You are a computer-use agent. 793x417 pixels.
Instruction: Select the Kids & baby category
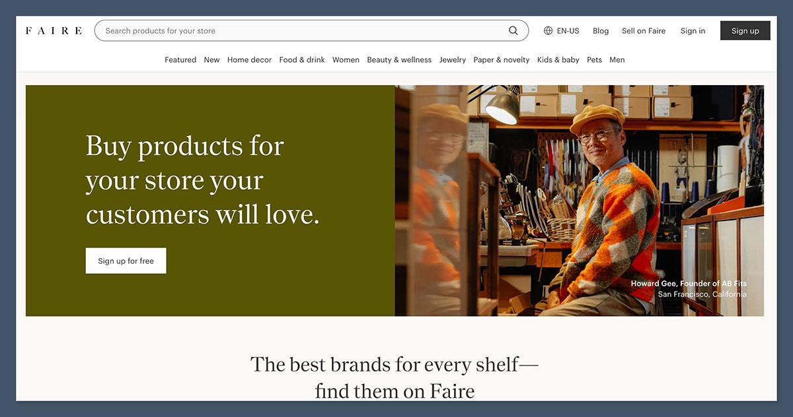pyautogui.click(x=558, y=60)
